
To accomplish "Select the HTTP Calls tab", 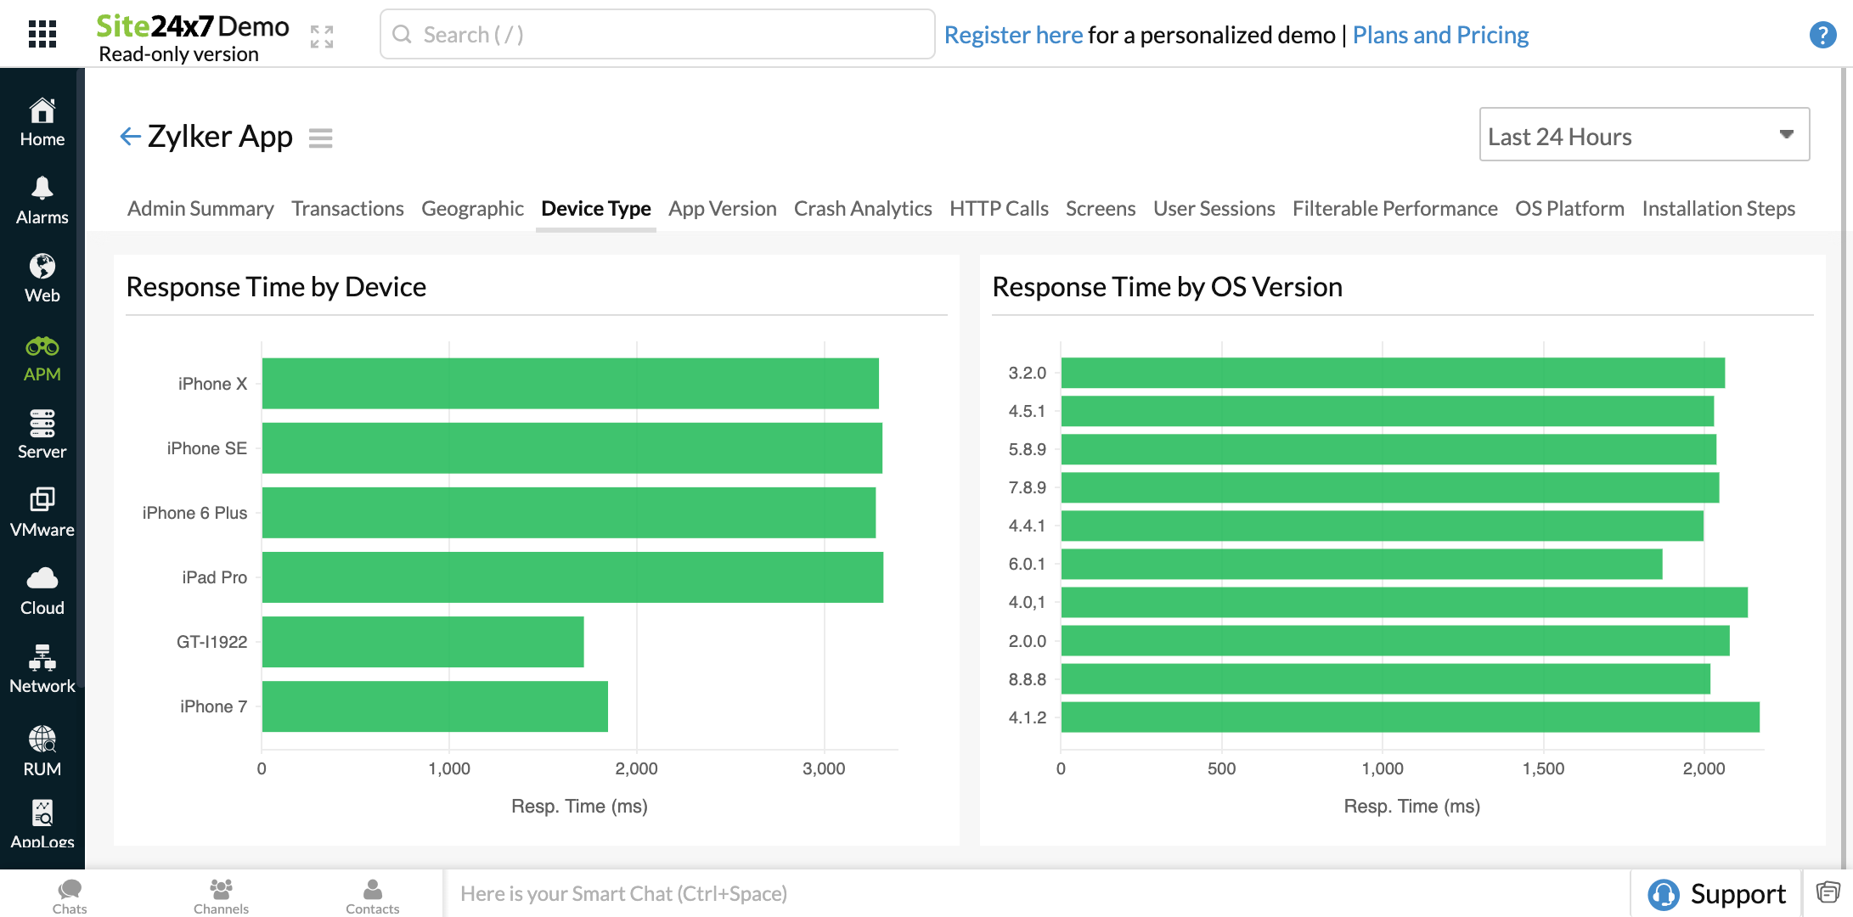I will 999,208.
